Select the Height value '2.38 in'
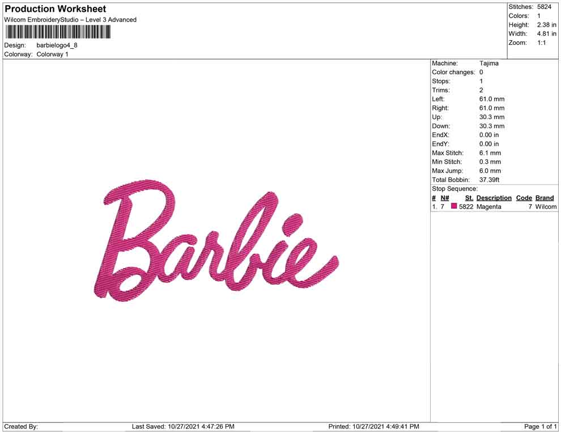Image resolution: width=561 pixels, height=432 pixels. [547, 25]
